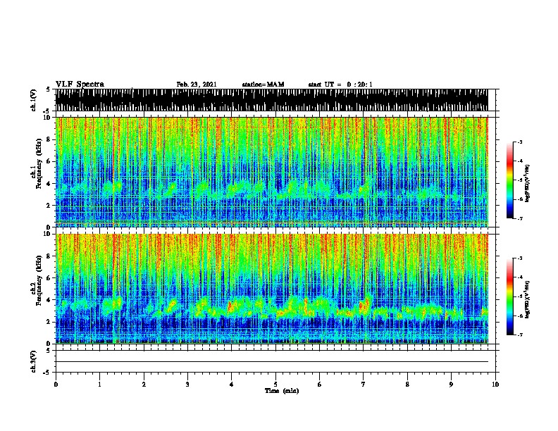The image size is (558, 431).
Task: Click the time axis tick labeled 9
Action: point(451,385)
